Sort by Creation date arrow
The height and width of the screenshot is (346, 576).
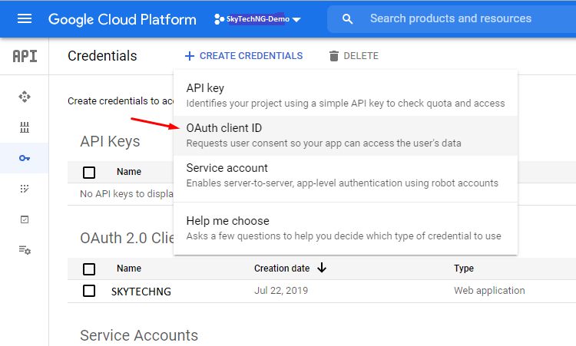(x=322, y=269)
